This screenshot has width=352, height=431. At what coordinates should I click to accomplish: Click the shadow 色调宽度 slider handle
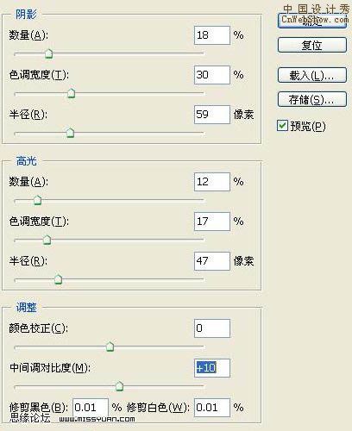[x=71, y=93]
